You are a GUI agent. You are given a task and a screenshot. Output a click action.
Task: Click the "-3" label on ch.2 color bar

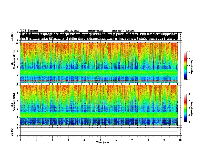[x=189, y=94]
